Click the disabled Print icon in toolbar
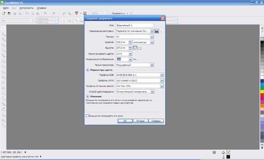The height and width of the screenshot is (160, 264). [x=20, y=14]
